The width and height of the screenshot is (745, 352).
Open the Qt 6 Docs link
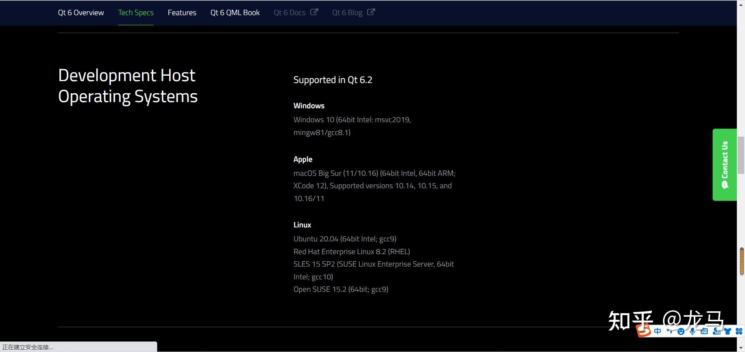point(289,12)
